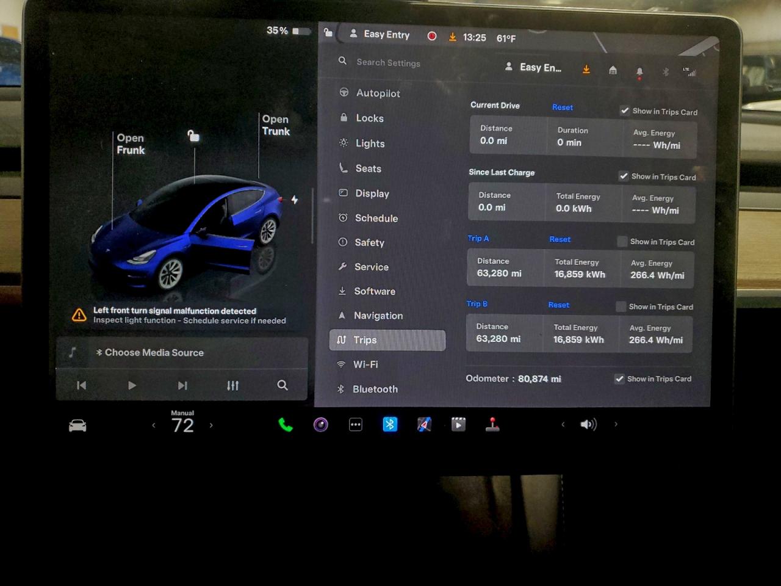Enable Trip A Show in Trips Card
Image resolution: width=781 pixels, height=586 pixels.
point(622,242)
